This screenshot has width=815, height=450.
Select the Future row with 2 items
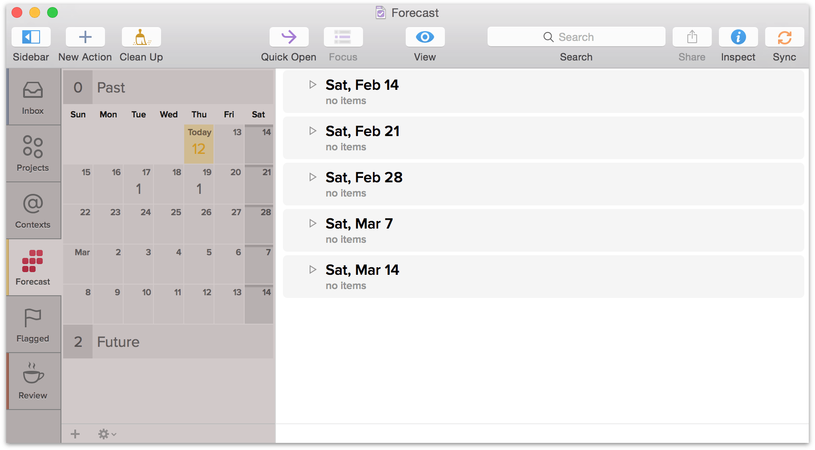pos(168,342)
